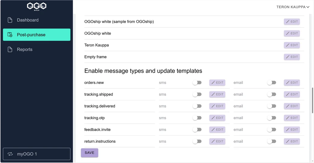Screen dimensions: 314x163
Task: Click the Post-purchase package icon
Action: 10,35
